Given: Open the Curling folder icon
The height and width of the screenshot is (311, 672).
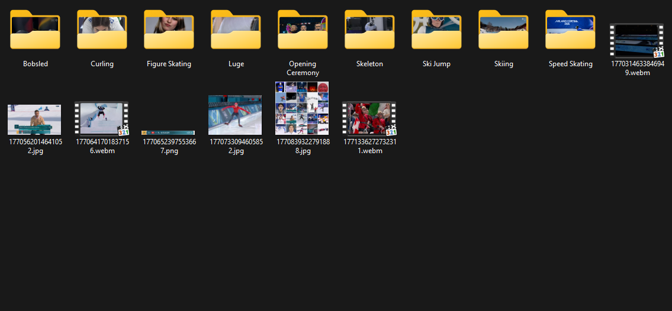Looking at the screenshot, I should click(102, 30).
